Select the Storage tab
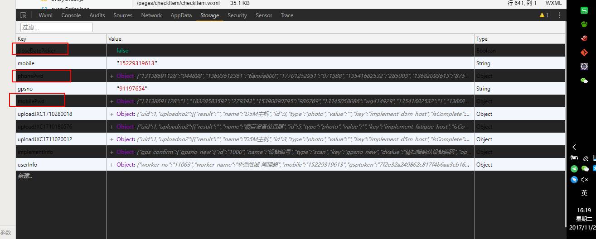Screen dimensions: 596x239 210,15
